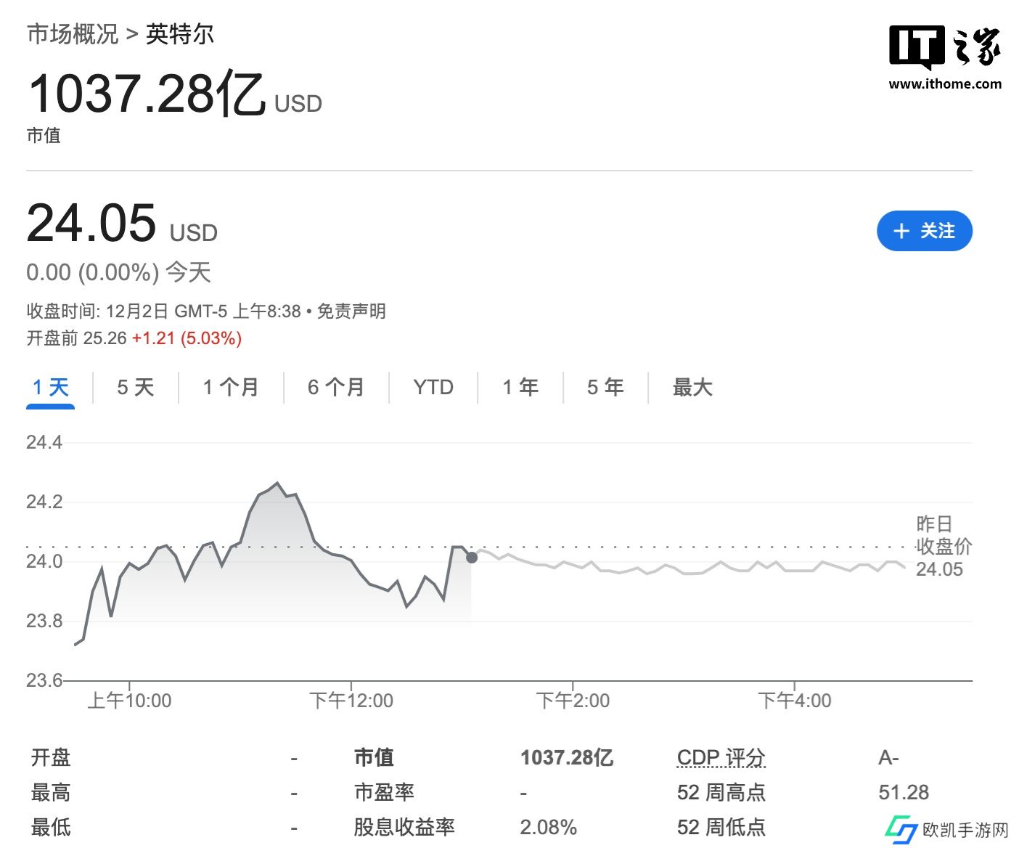View the 1 年 chart range
1019x848 pixels.
(x=520, y=388)
